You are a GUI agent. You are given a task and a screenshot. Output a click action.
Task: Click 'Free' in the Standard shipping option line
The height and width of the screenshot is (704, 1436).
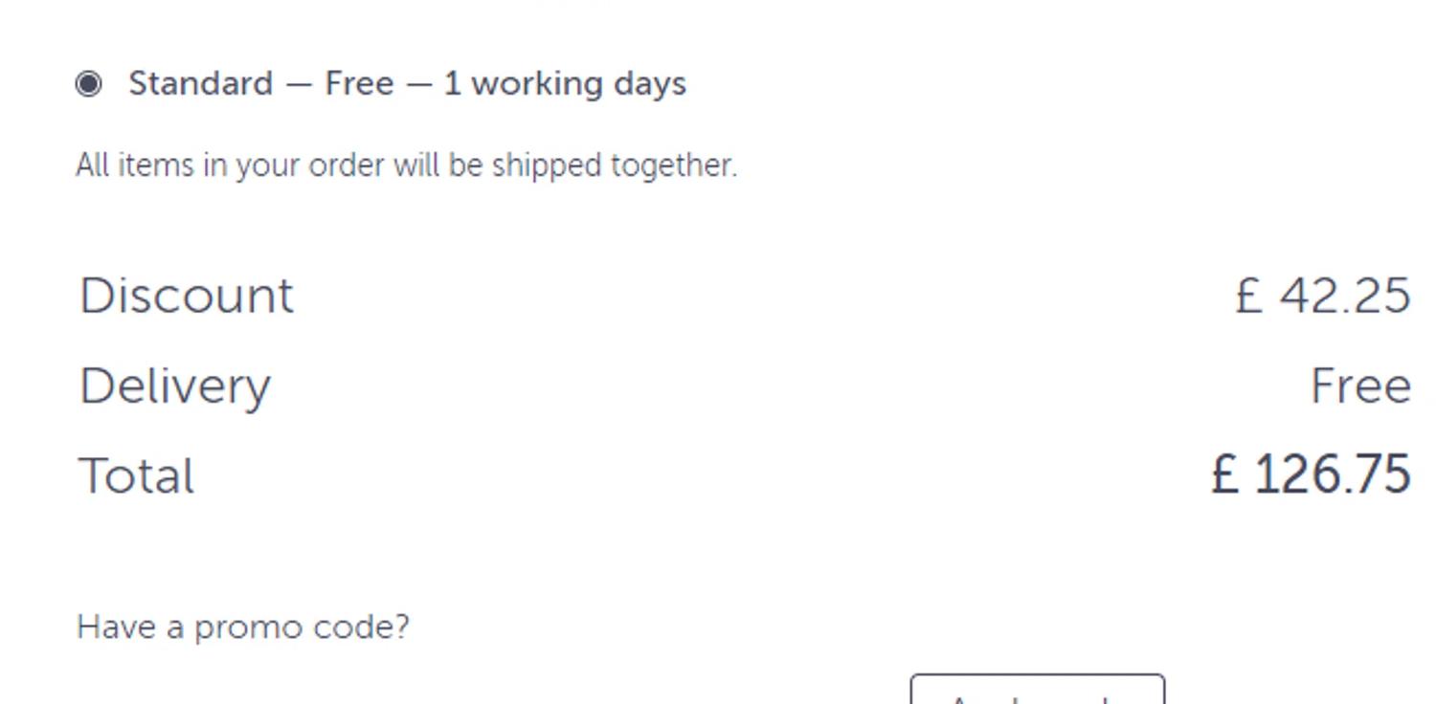359,83
